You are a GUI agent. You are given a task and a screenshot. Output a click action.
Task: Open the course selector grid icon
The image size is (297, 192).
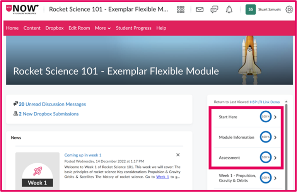pos(181,9)
